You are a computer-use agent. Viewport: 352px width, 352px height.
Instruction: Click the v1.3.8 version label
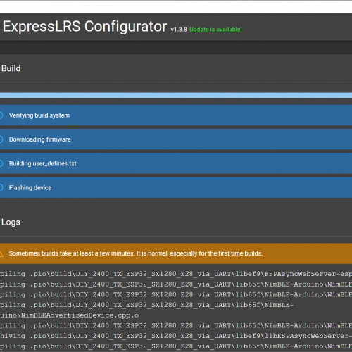tap(179, 30)
